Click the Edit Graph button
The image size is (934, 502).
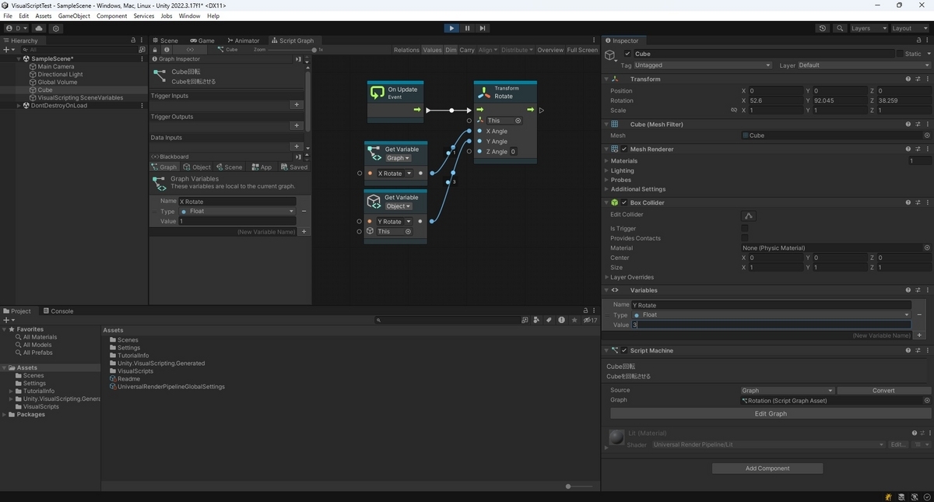tap(771, 414)
